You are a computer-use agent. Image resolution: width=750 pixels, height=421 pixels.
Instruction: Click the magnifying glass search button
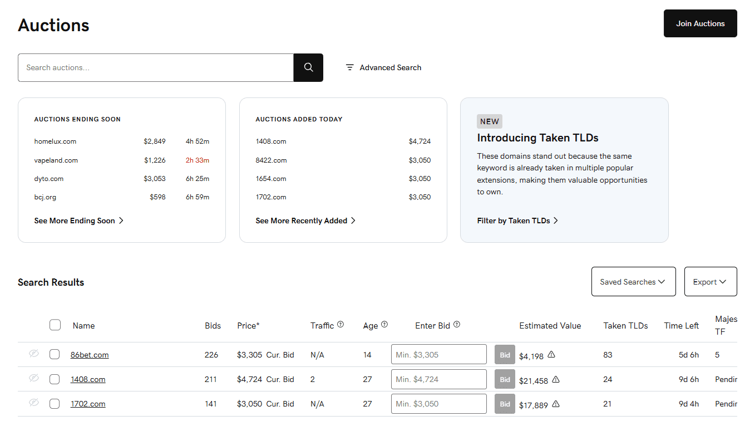tap(308, 67)
